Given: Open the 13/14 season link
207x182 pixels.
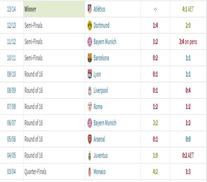Looking at the screenshot, I should pyautogui.click(x=12, y=9).
